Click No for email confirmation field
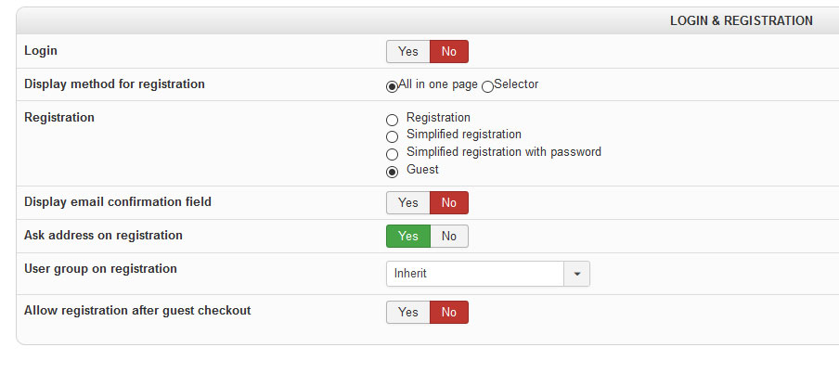 (x=449, y=203)
